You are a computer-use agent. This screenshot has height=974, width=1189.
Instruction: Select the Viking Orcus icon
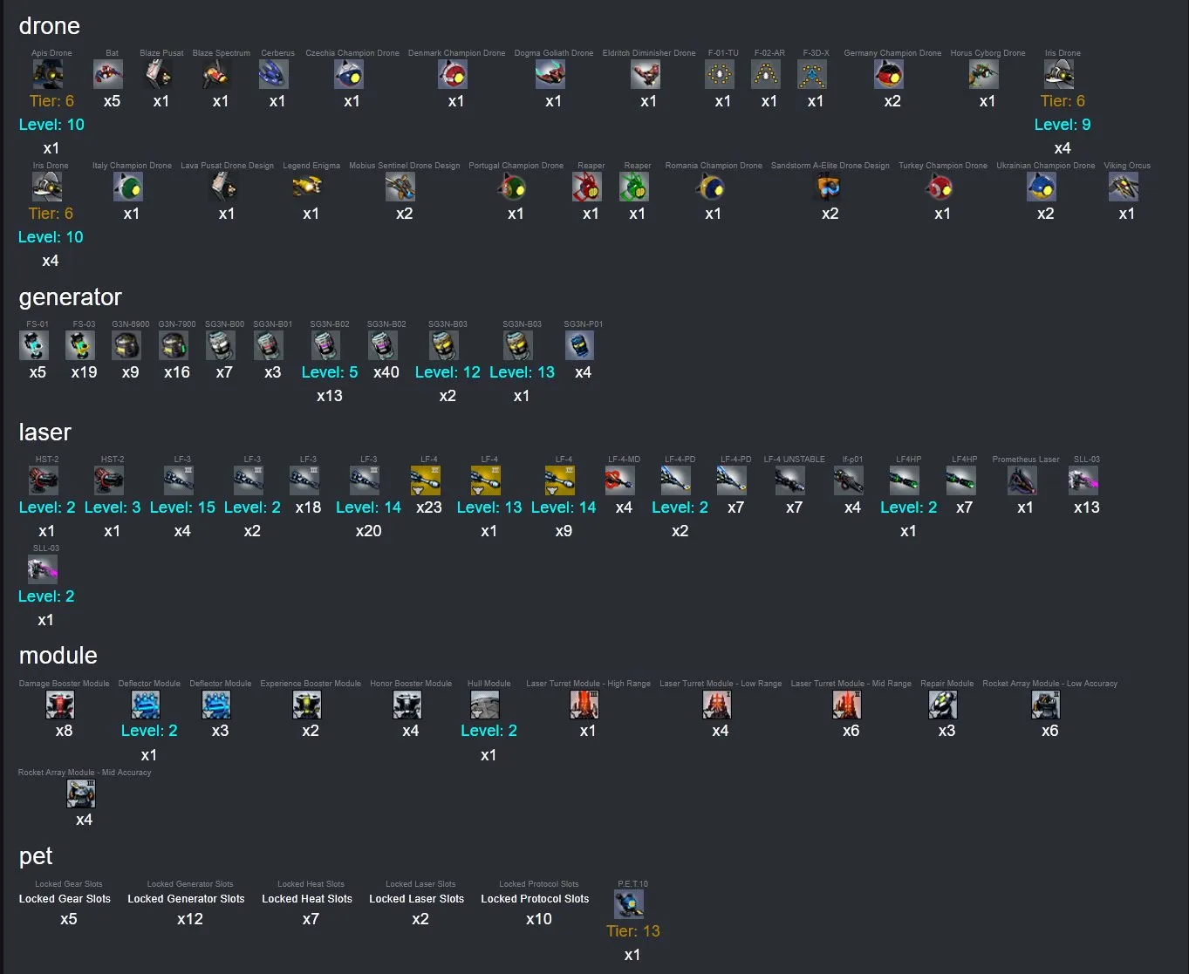click(1124, 187)
